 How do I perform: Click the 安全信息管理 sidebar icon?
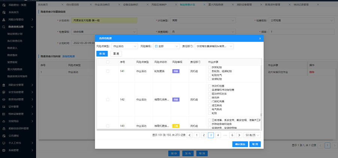pos(4,92)
